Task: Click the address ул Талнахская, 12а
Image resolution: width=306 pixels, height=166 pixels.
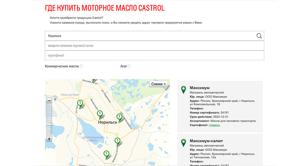Action: (x=203, y=157)
